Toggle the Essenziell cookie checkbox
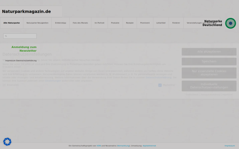 (x=4, y=85)
